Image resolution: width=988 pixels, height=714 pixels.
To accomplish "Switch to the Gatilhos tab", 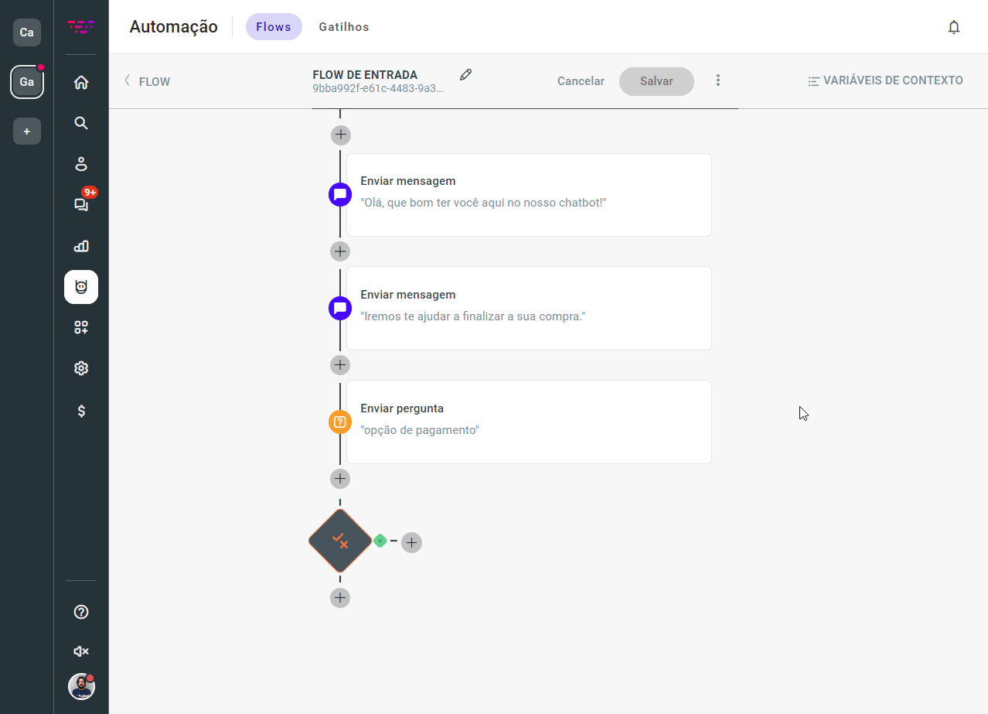I will coord(344,27).
